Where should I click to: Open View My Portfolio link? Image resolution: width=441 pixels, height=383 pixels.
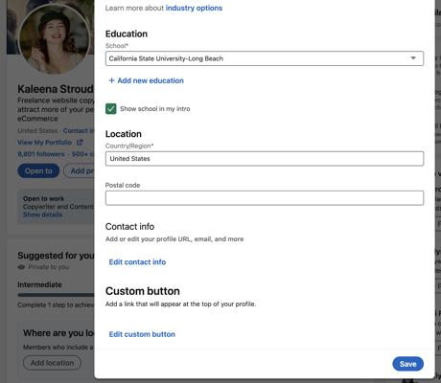tap(44, 143)
